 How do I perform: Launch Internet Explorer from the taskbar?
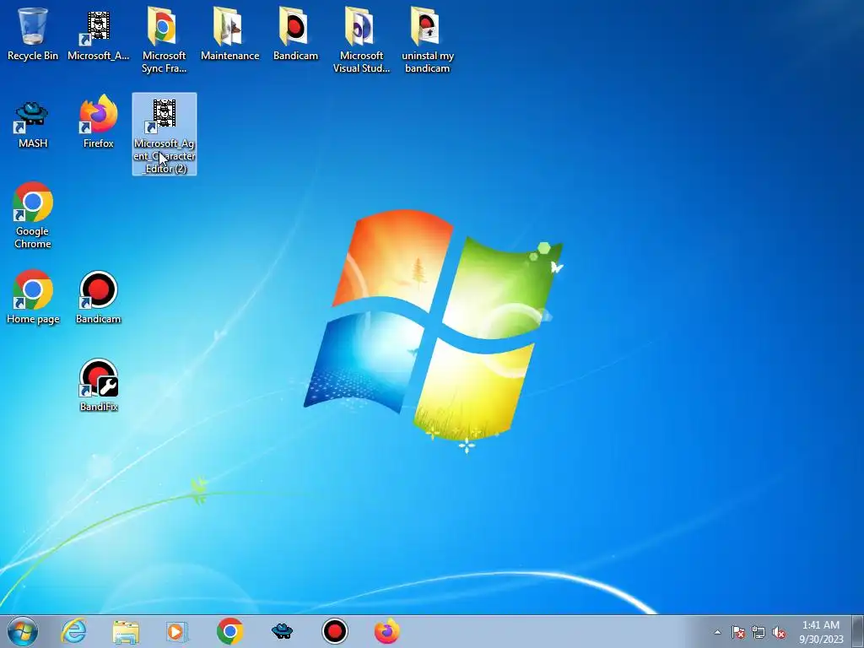coord(74,631)
